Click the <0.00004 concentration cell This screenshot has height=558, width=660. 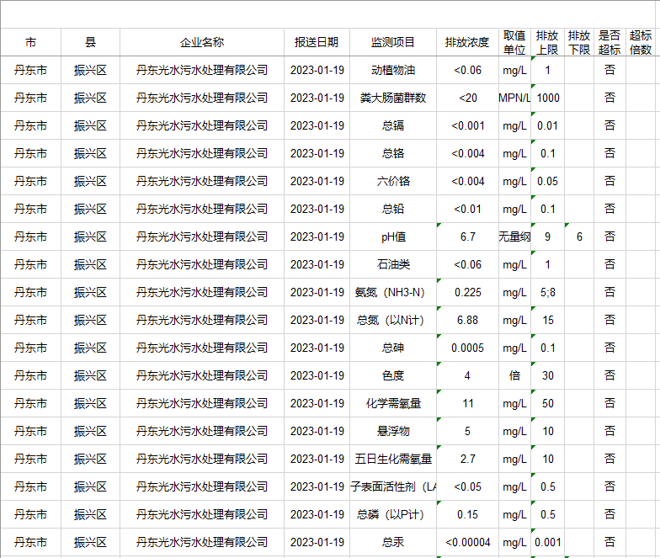[468, 542]
